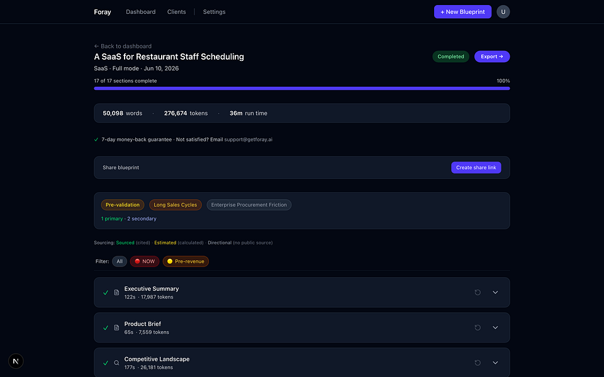Select the Long Sales Cycles tag

click(176, 205)
